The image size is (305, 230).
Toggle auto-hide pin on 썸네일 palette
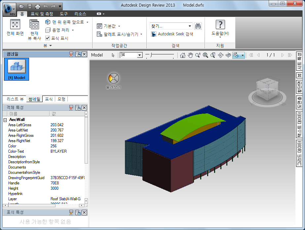71,54
